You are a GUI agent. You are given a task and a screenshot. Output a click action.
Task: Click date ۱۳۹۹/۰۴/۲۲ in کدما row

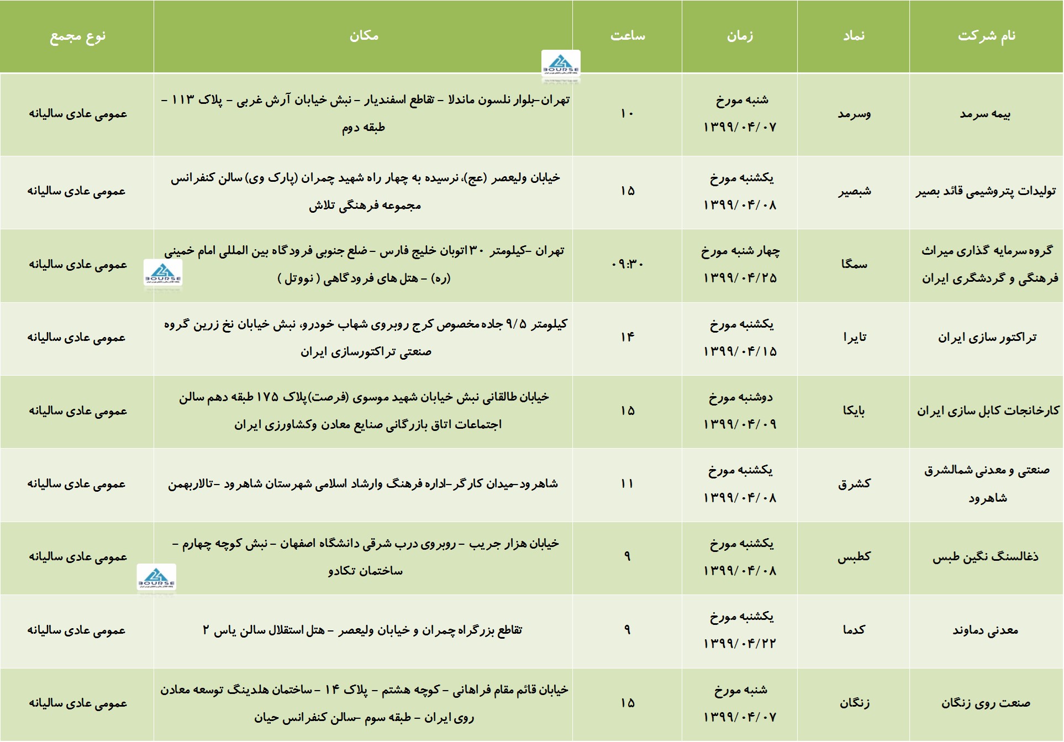click(740, 644)
